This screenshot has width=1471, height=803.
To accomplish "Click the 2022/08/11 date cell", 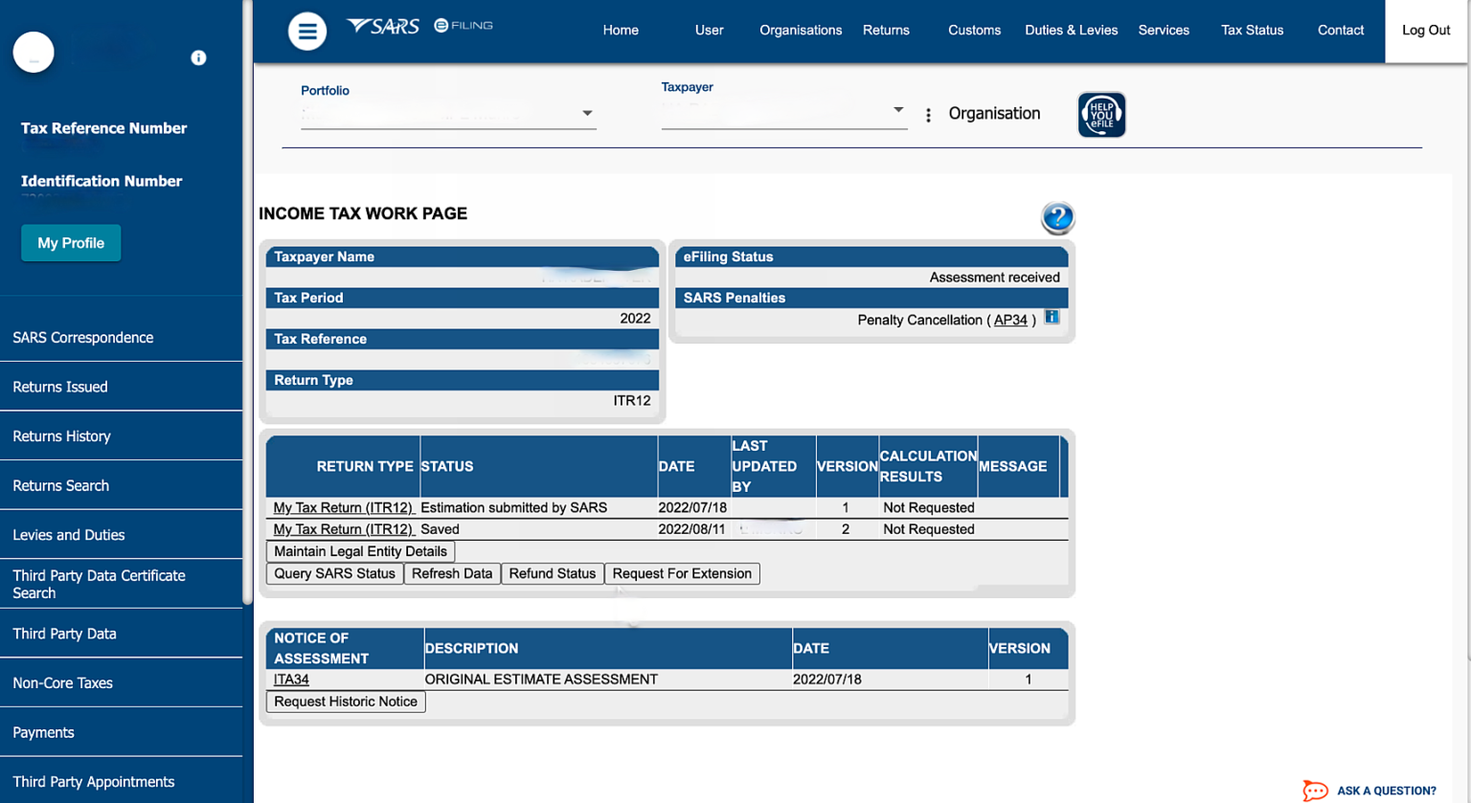I will pyautogui.click(x=691, y=529).
